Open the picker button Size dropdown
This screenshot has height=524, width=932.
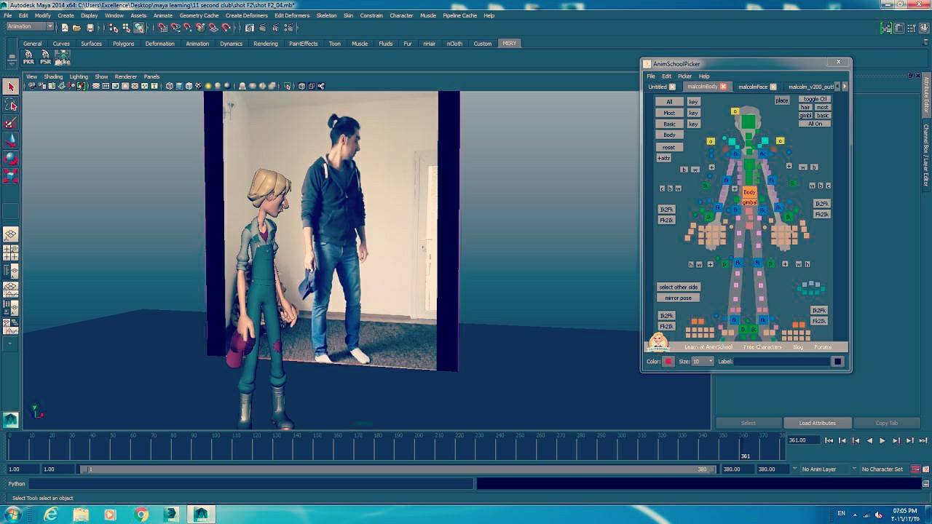click(703, 362)
